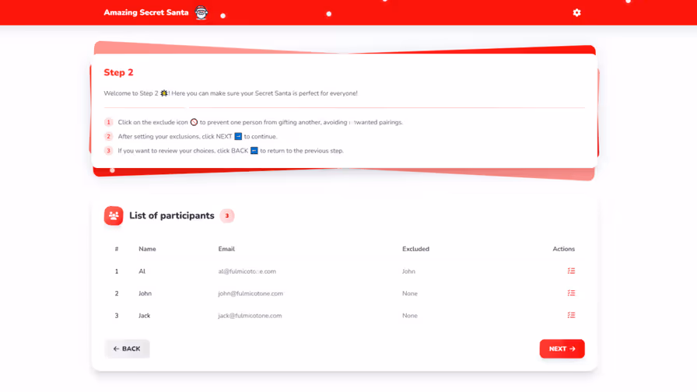Click the Actions column header
The height and width of the screenshot is (392, 697).
(564, 249)
